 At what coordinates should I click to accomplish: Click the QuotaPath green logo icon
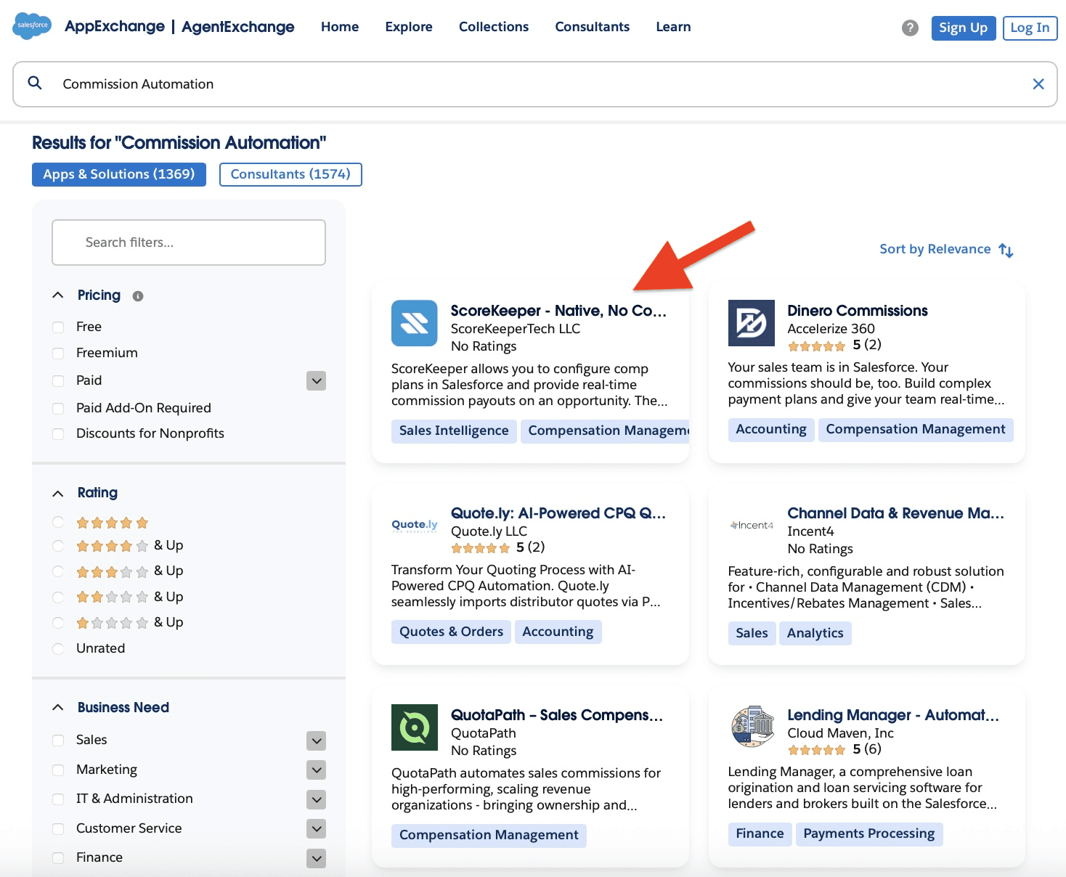(414, 728)
